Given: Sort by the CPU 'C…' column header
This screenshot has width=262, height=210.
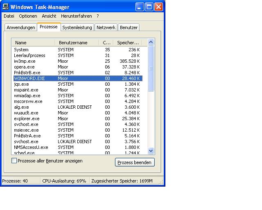Looking at the screenshot, I should pyautogui.click(x=106, y=43).
